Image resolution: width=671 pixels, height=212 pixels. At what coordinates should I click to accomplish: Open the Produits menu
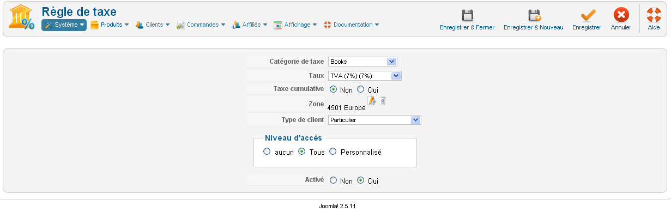click(x=110, y=25)
